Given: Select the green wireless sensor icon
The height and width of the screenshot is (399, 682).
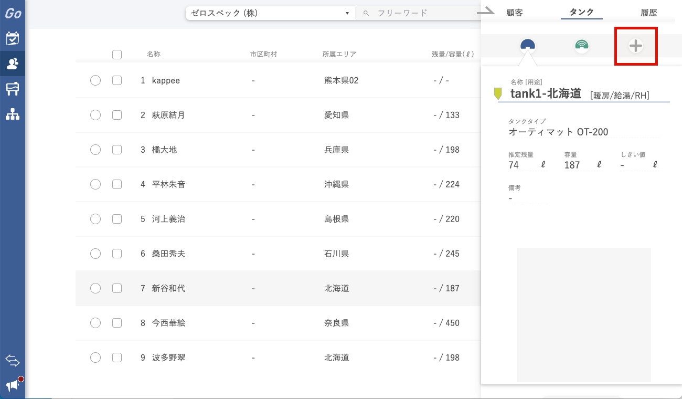Looking at the screenshot, I should point(581,46).
